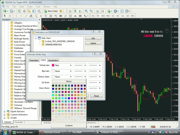The width and height of the screenshot is (180, 135).
Task: Click the New Order toolbar button
Action: 51,11
